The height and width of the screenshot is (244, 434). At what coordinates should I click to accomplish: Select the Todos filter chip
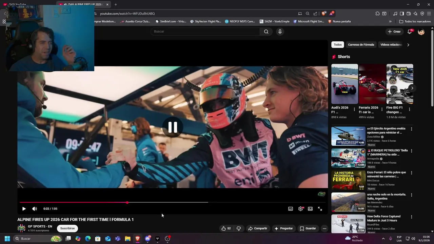pos(338,45)
